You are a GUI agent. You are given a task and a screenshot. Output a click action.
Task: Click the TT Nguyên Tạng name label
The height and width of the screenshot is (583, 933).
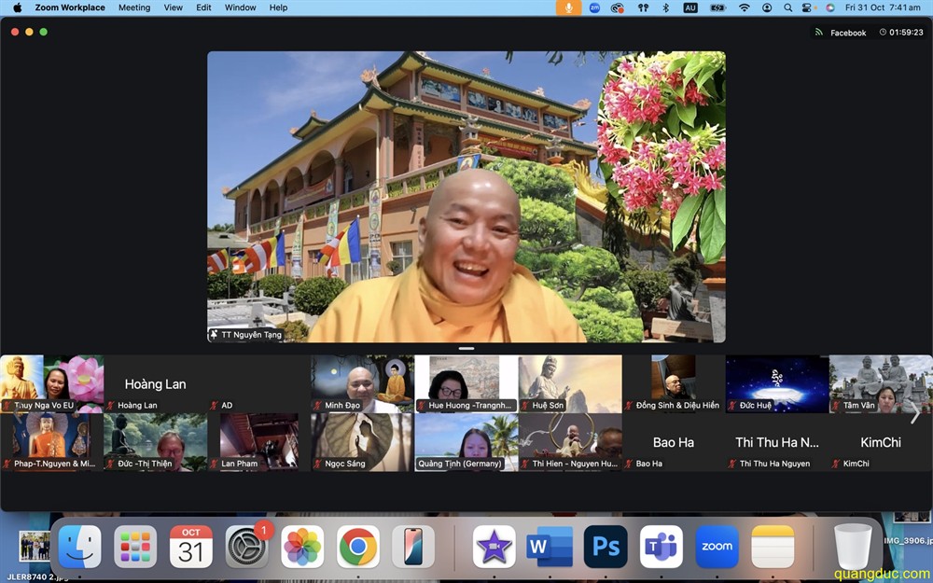(x=246, y=335)
